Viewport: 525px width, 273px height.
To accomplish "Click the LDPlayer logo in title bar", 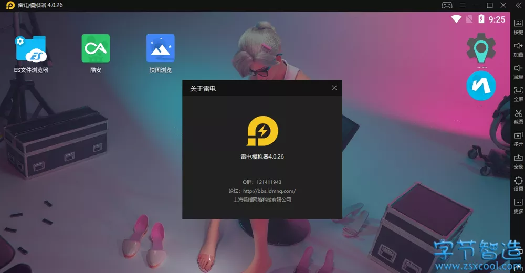I will pos(10,5).
